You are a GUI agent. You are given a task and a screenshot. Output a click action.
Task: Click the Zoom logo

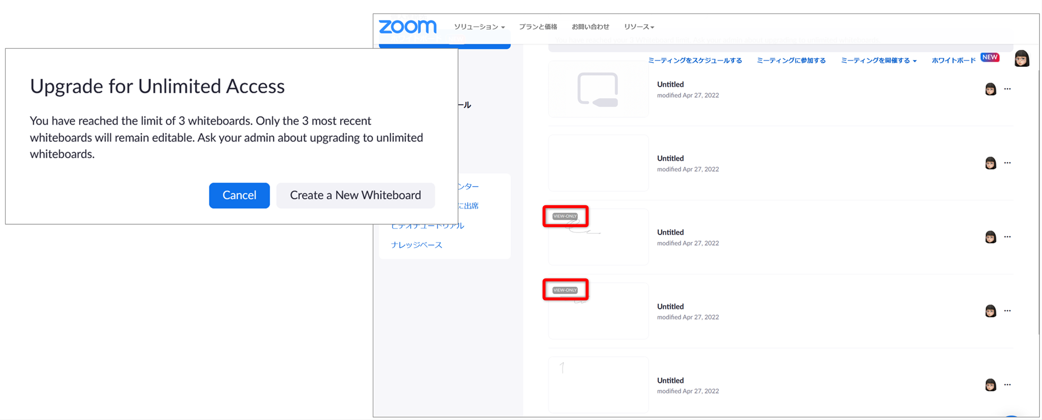(x=407, y=27)
